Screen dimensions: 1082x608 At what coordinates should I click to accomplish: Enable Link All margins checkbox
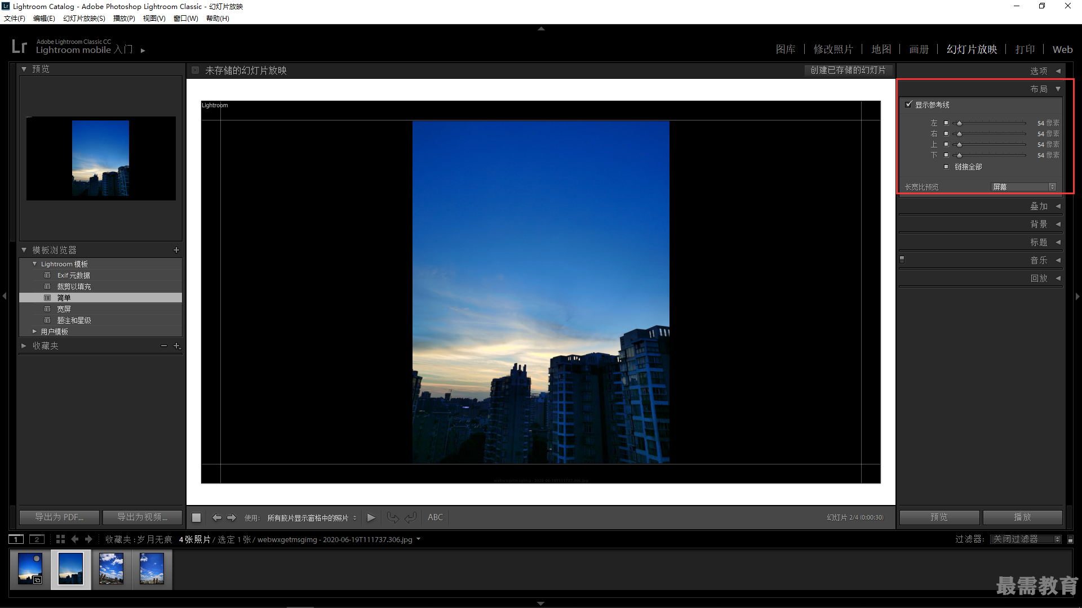tap(946, 167)
